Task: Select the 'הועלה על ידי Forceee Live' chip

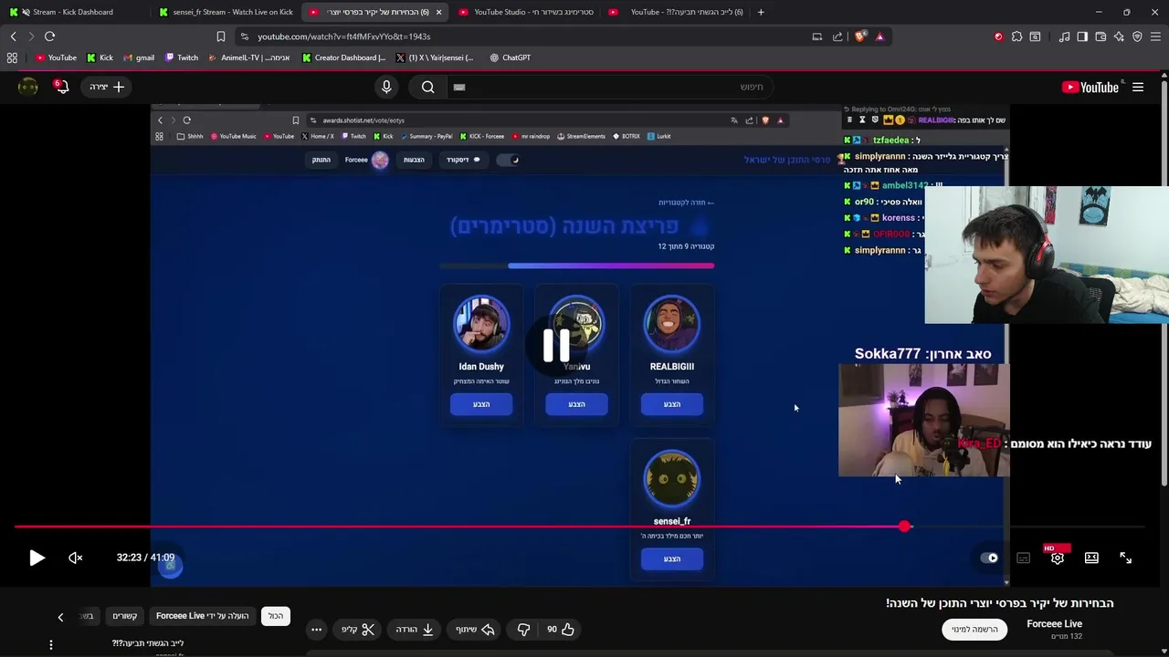Action: (x=202, y=616)
